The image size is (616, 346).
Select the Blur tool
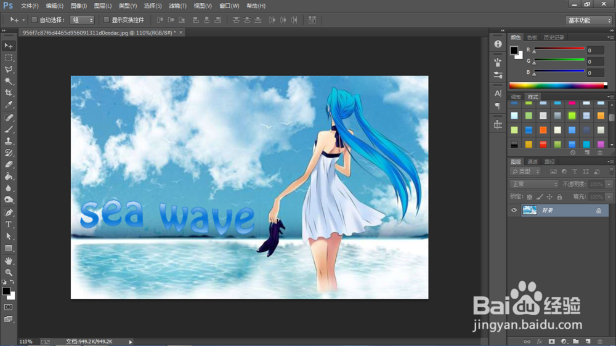pyautogui.click(x=8, y=188)
